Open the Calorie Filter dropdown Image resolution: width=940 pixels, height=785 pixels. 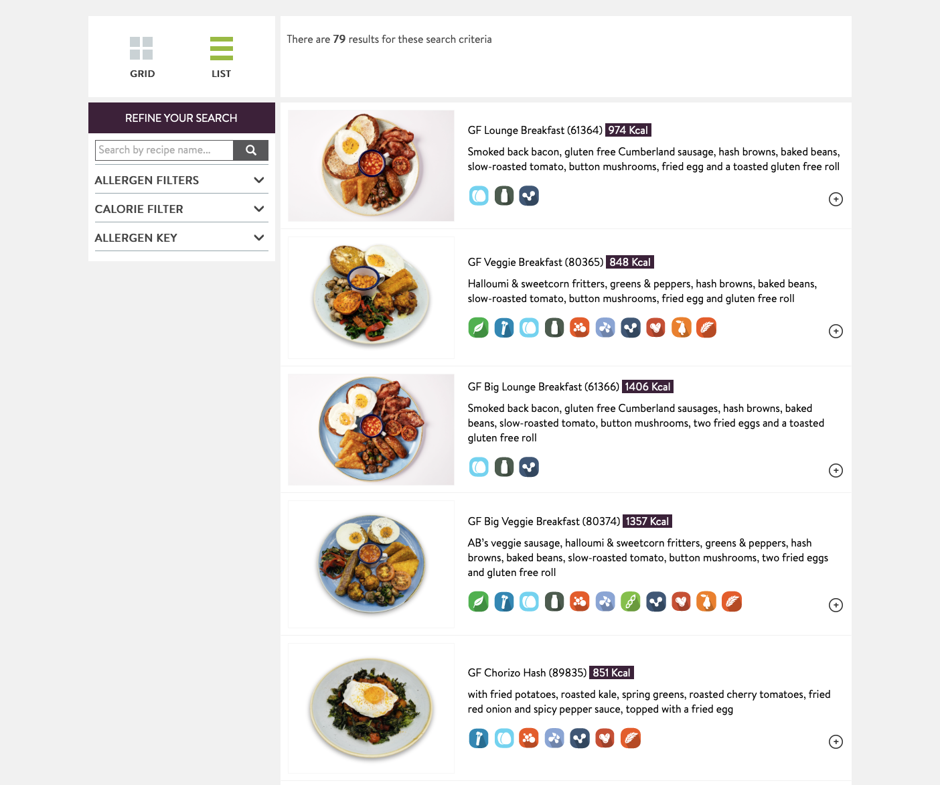tap(181, 209)
